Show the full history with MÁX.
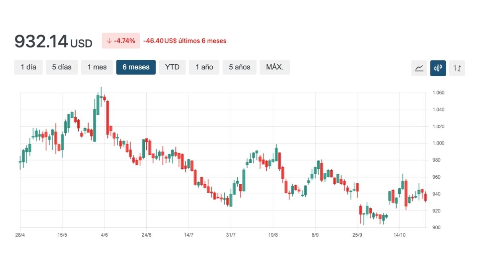This screenshot has width=477, height=268. 275,67
